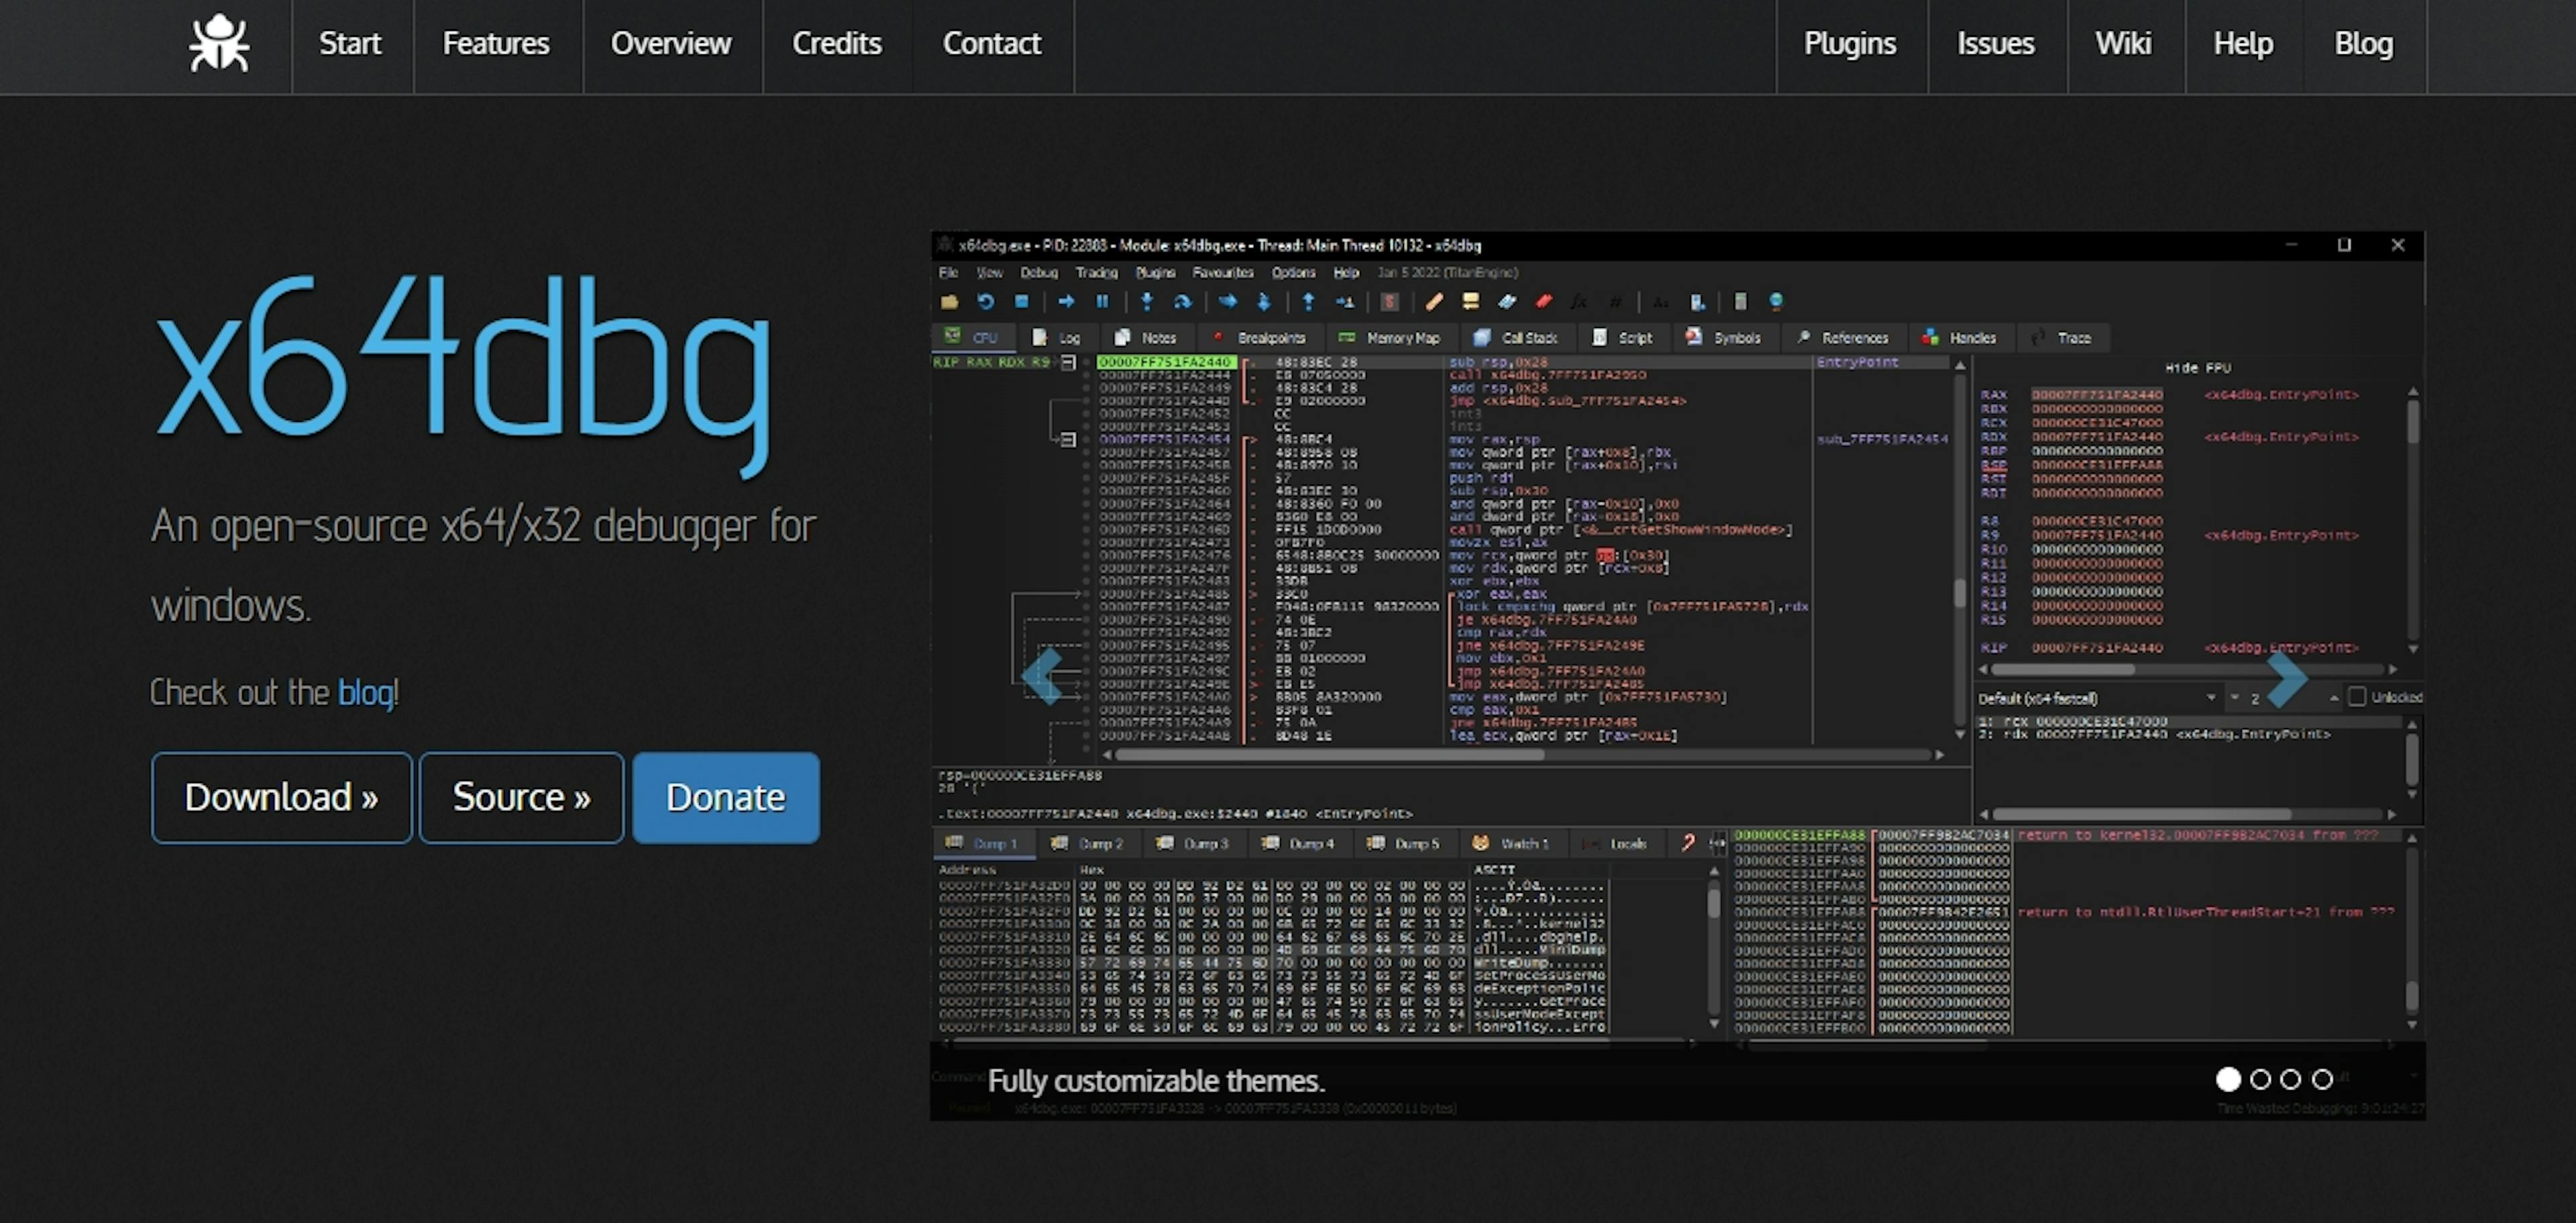Go to the Features section link
Screen dimensions: 2576x1223
pos(496,44)
